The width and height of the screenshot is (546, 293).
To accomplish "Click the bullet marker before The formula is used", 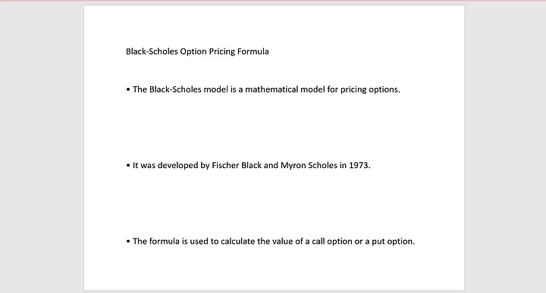I will pyautogui.click(x=128, y=241).
